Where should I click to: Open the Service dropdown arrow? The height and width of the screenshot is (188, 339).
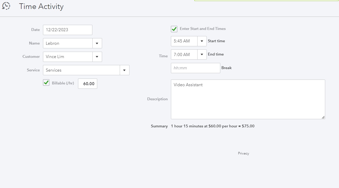[x=124, y=70]
